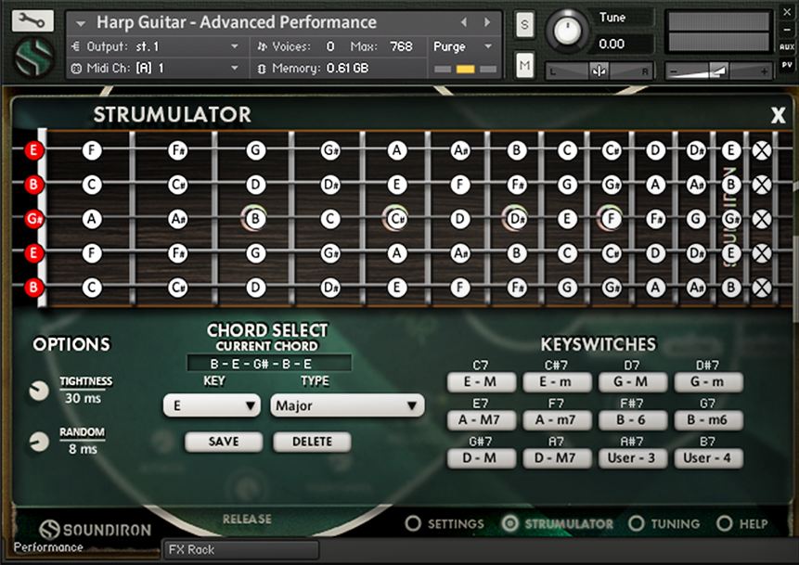799x565 pixels.
Task: Click the DELETE button next to SAVE
Action: pos(311,443)
